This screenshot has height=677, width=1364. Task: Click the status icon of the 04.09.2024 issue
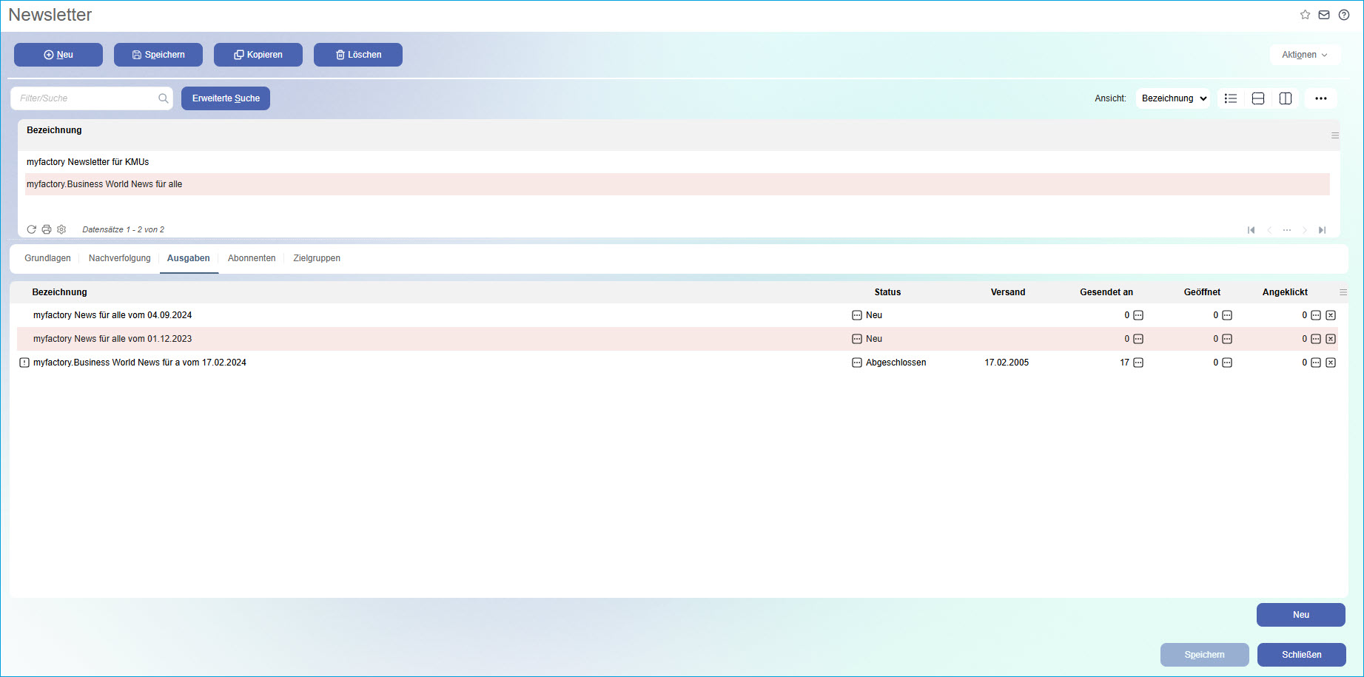[857, 315]
